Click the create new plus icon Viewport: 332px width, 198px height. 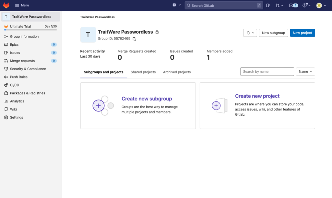pos(174,5)
